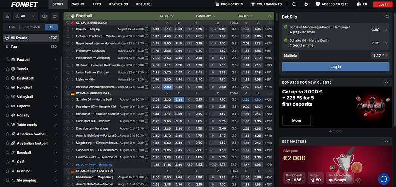Favorite Handball in the sidebar list
Image resolution: width=396 pixels, height=187 pixels.
click(7, 88)
